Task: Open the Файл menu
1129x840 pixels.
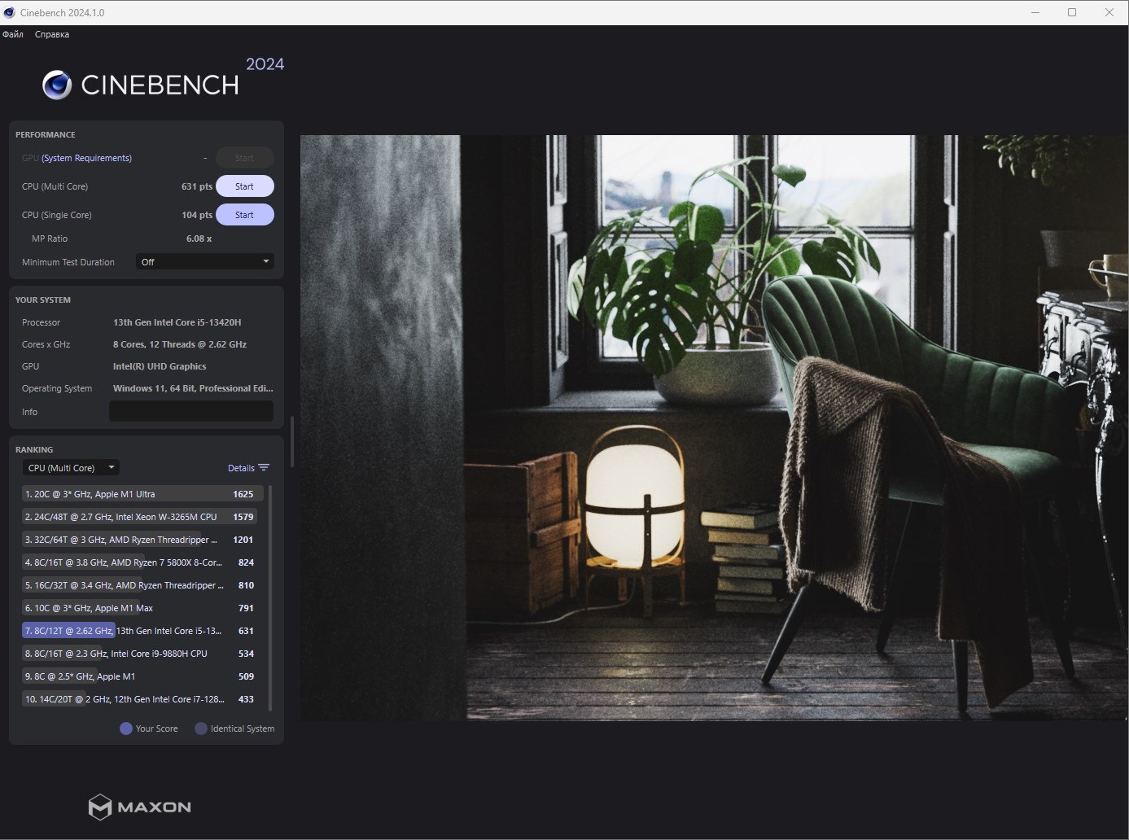Action: tap(13, 34)
